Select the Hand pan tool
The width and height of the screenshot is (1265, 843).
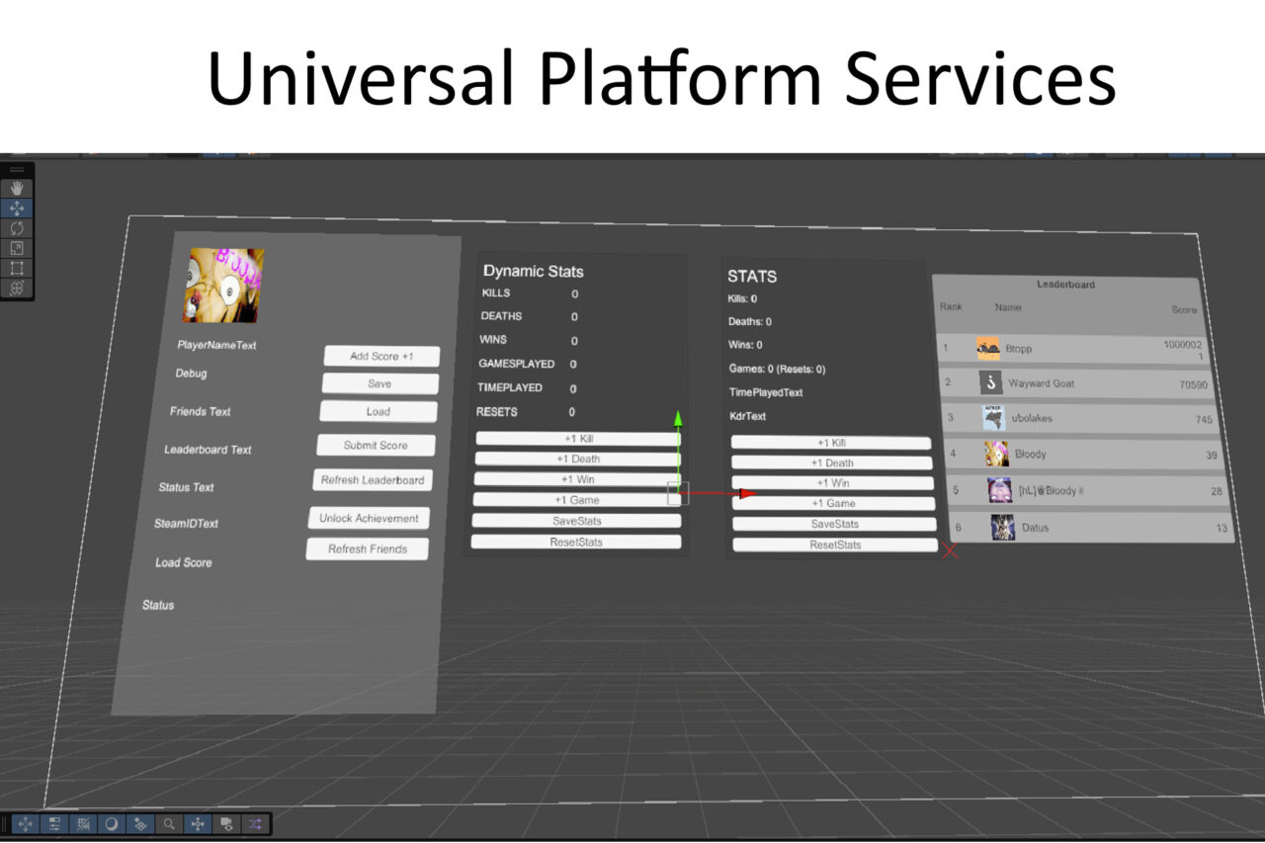tap(17, 188)
